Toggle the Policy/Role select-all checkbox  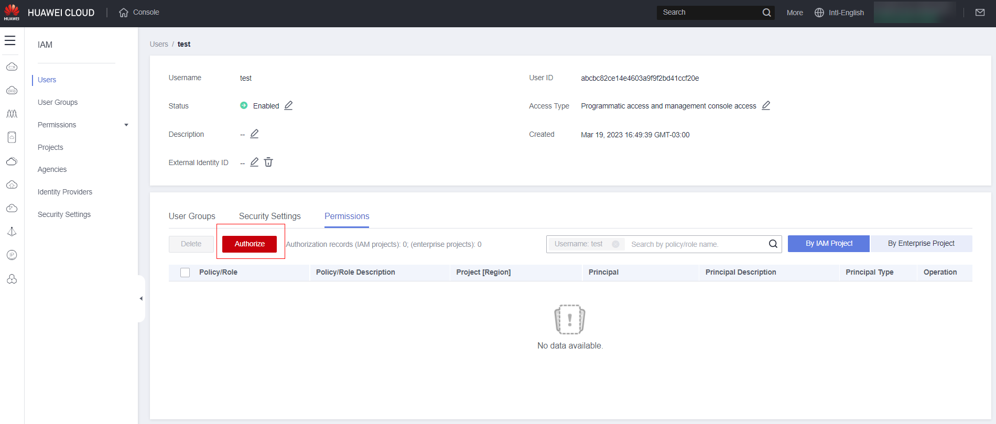185,273
